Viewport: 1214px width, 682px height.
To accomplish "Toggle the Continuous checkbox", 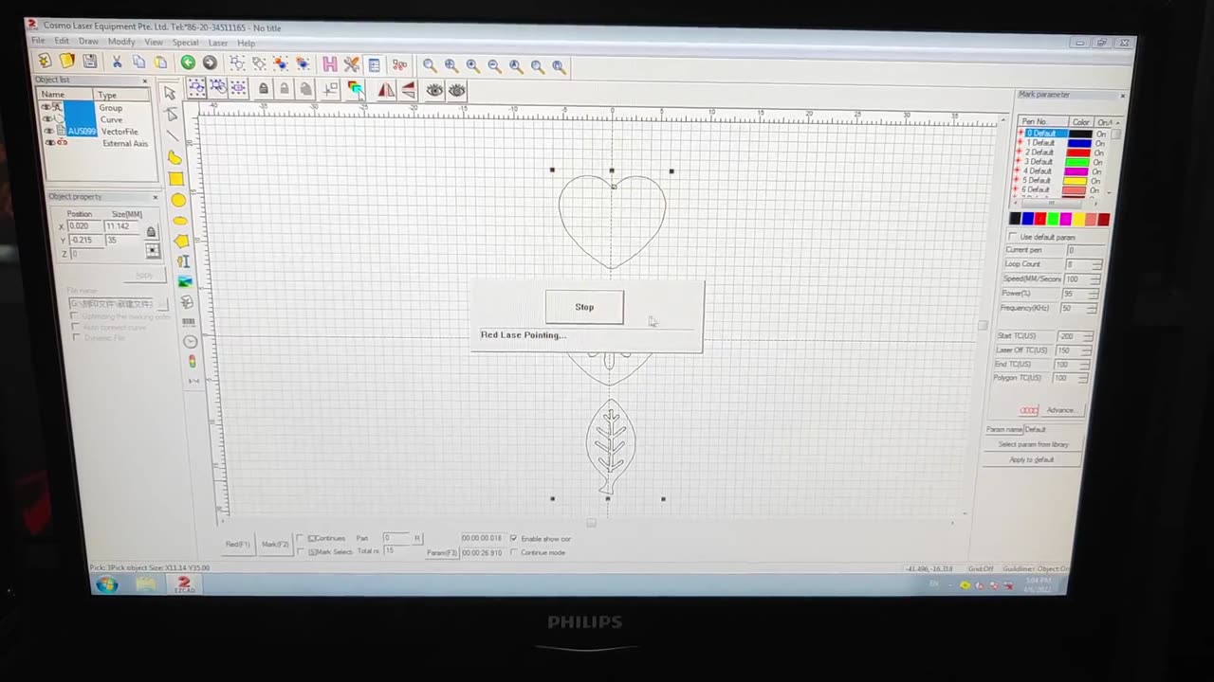I will [x=300, y=538].
